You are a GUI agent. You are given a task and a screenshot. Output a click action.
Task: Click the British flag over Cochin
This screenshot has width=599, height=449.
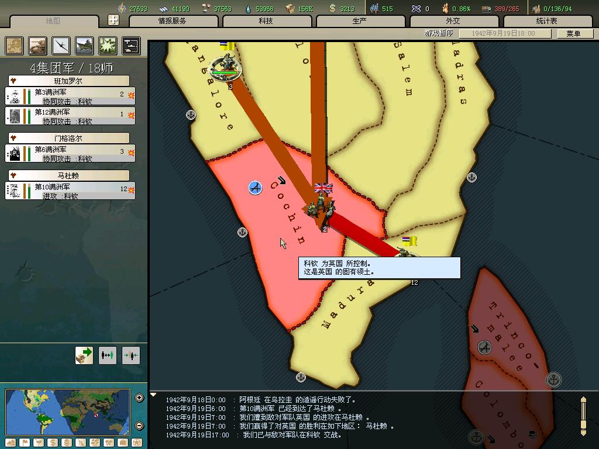click(x=323, y=188)
